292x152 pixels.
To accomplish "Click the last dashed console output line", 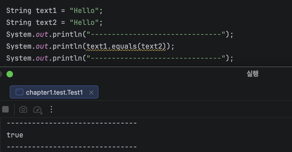I will click(72, 147).
